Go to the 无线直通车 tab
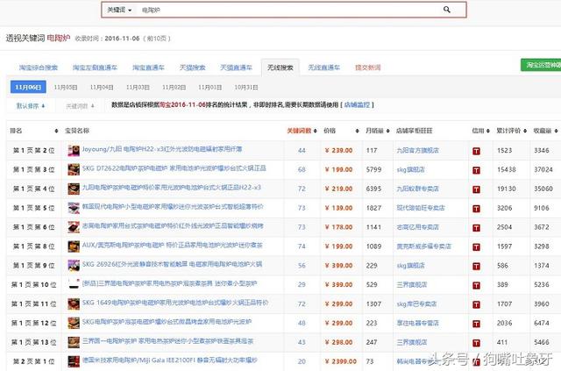The width and height of the screenshot is (561, 371). click(x=323, y=68)
